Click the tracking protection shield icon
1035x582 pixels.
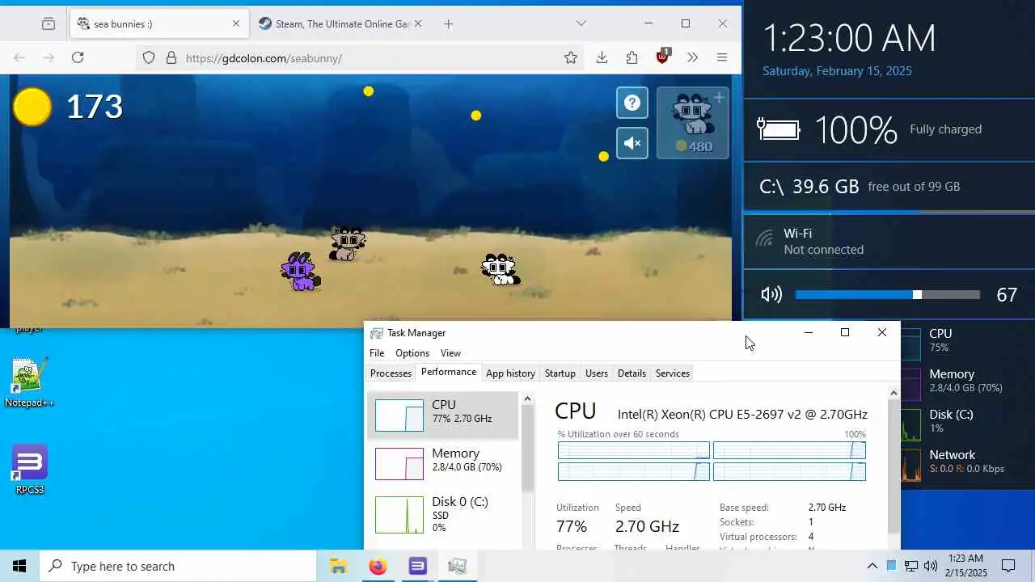point(149,57)
